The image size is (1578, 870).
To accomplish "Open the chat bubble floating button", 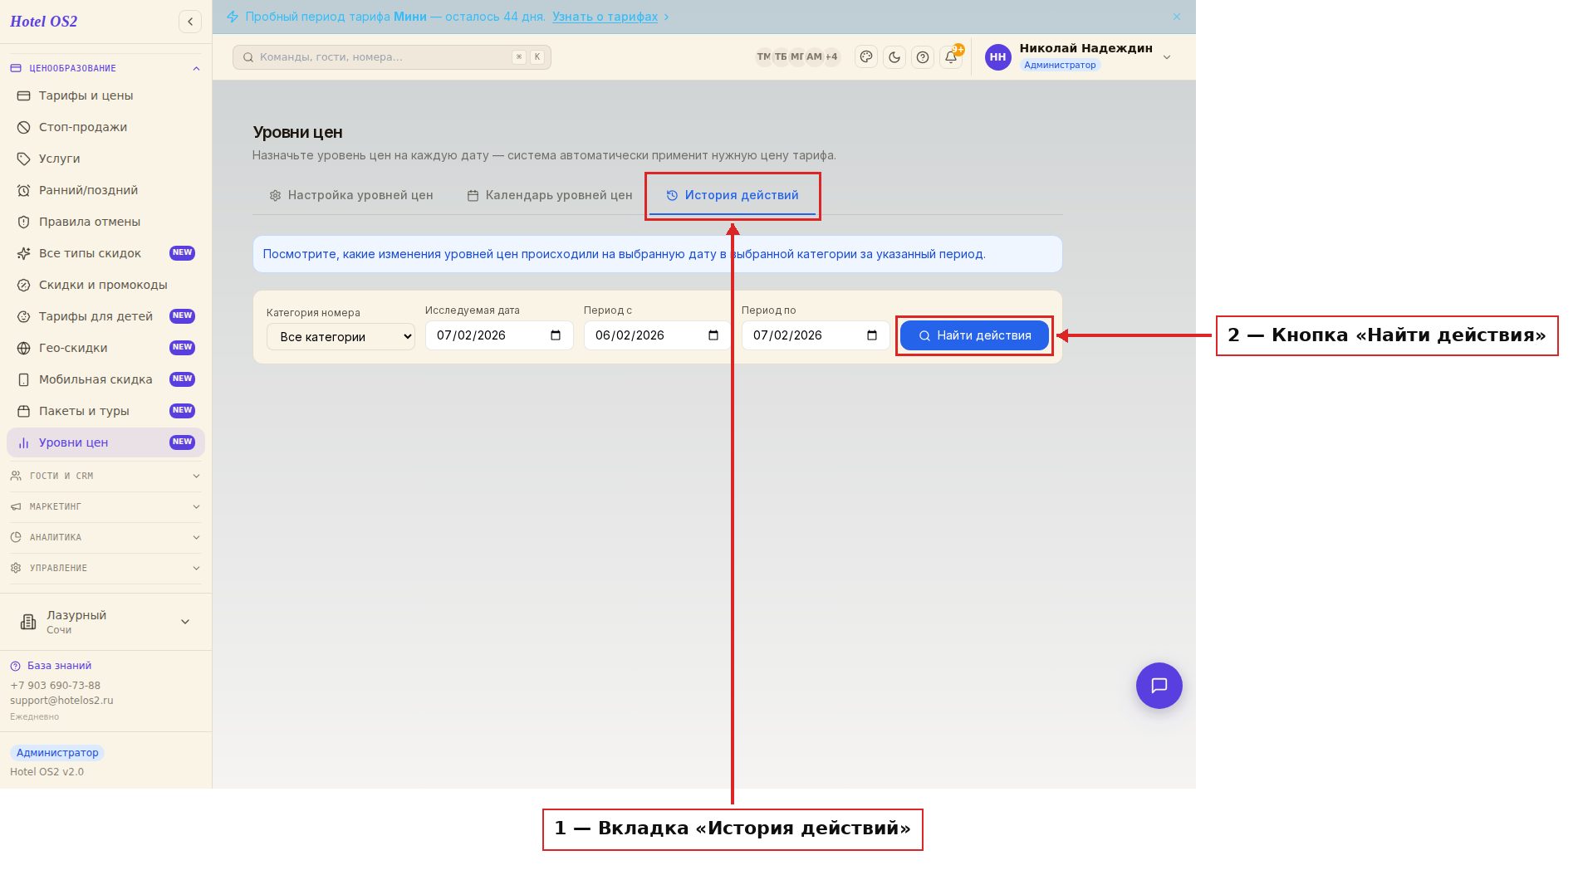I will [x=1159, y=686].
